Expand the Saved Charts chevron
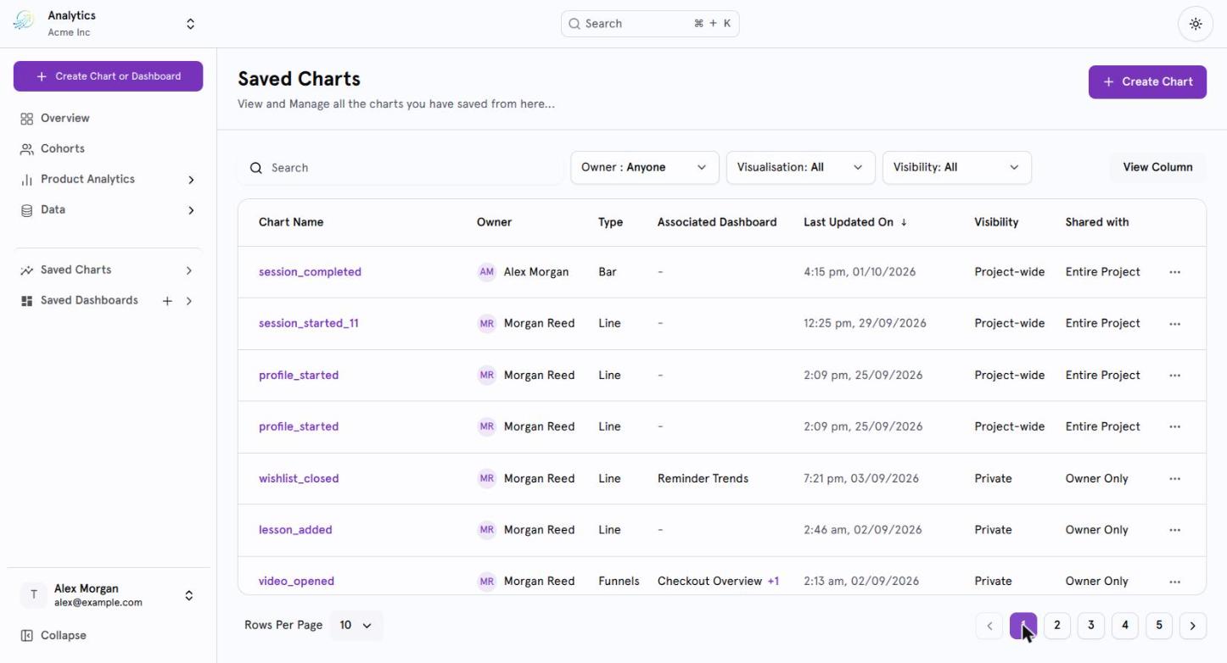The width and height of the screenshot is (1227, 663). (x=189, y=270)
